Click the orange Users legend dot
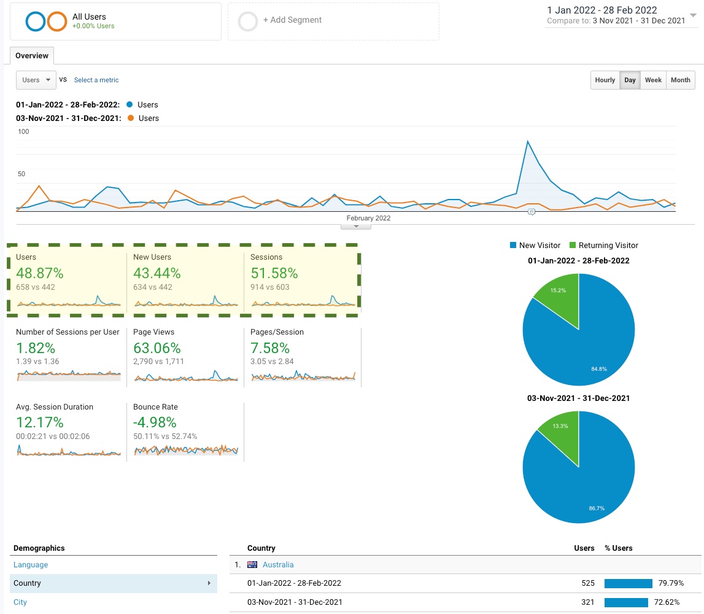 coord(131,118)
